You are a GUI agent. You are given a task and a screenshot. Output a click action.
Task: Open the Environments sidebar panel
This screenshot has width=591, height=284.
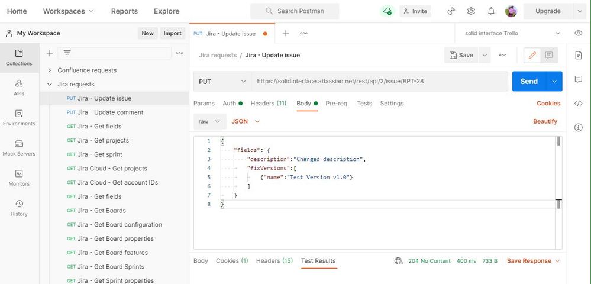(19, 117)
